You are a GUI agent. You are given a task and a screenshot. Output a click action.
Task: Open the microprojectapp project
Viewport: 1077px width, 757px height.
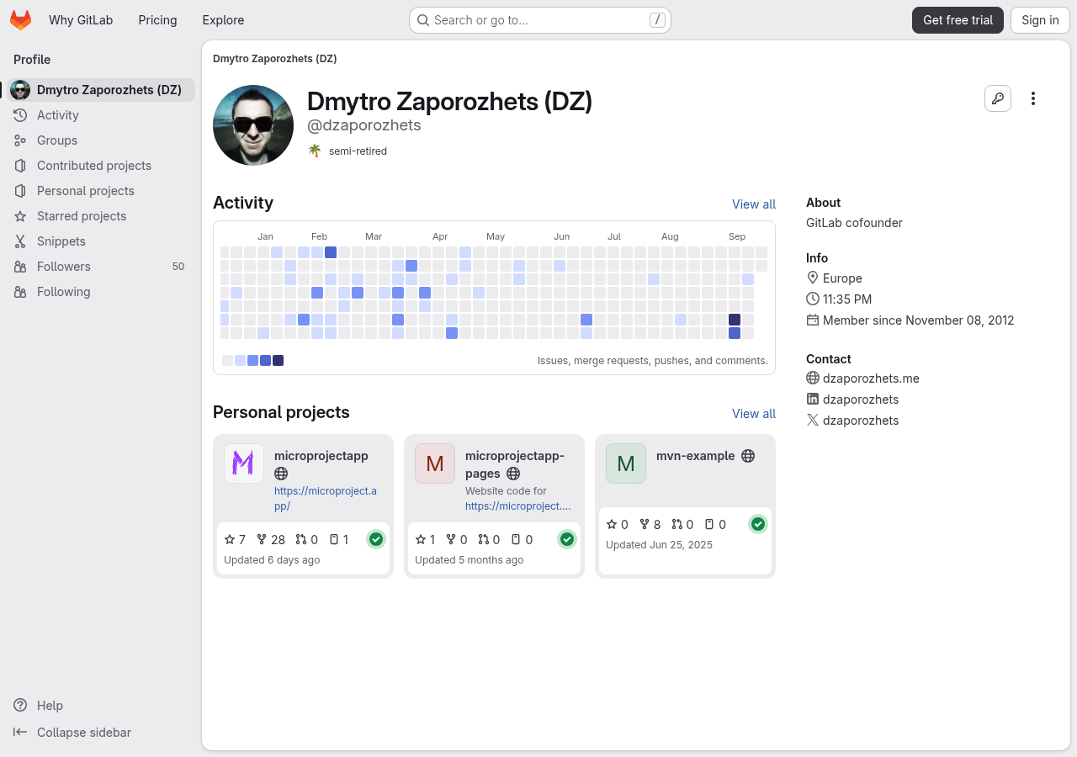321,456
